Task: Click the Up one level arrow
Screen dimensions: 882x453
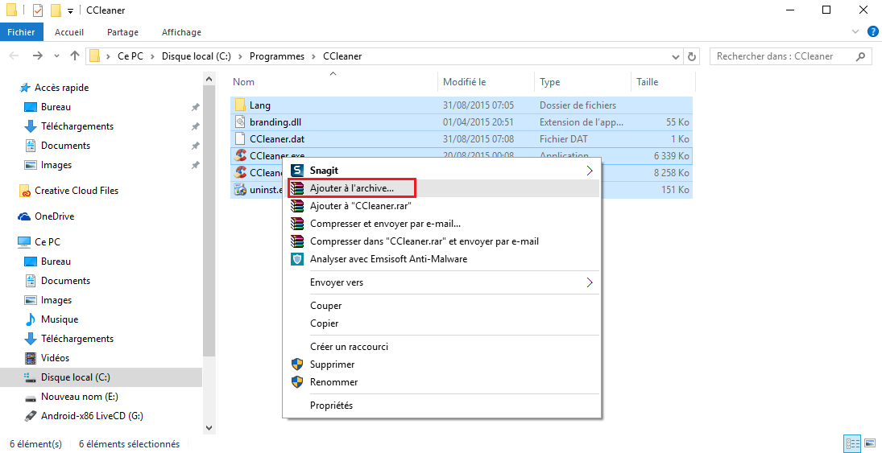Action: (x=74, y=56)
